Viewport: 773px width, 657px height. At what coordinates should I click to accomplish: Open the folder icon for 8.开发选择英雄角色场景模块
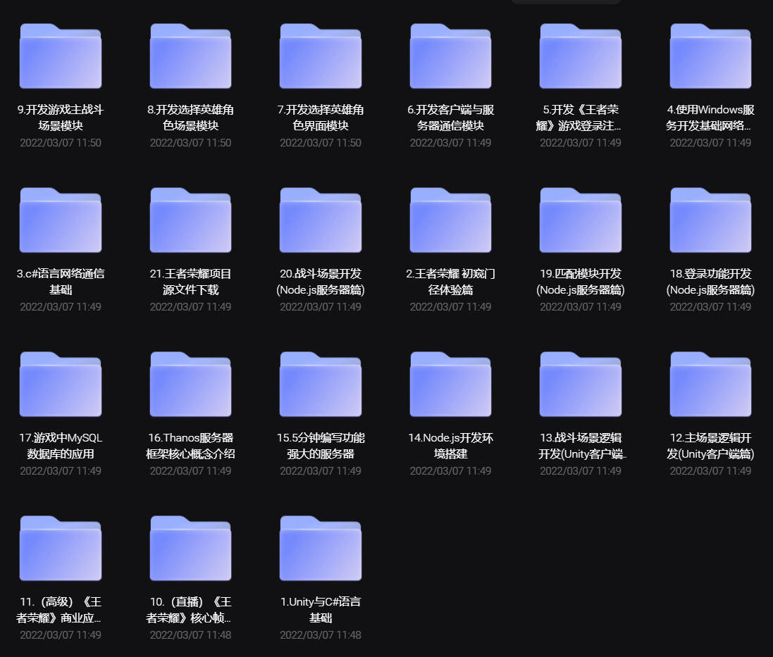[x=190, y=56]
